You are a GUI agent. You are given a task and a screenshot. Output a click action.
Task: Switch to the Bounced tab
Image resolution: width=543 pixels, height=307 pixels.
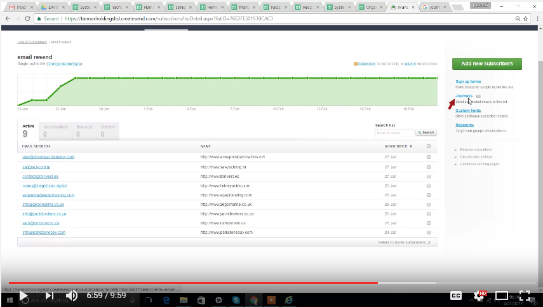pos(83,131)
